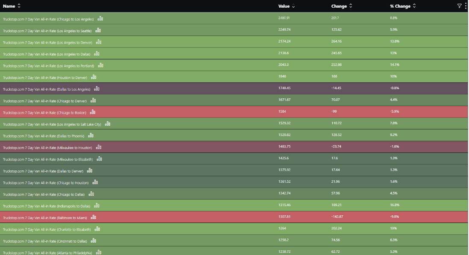The image size is (469, 255).
Task: Click the Charlotte to Elizabeth 19% change cell
Action: (393, 229)
